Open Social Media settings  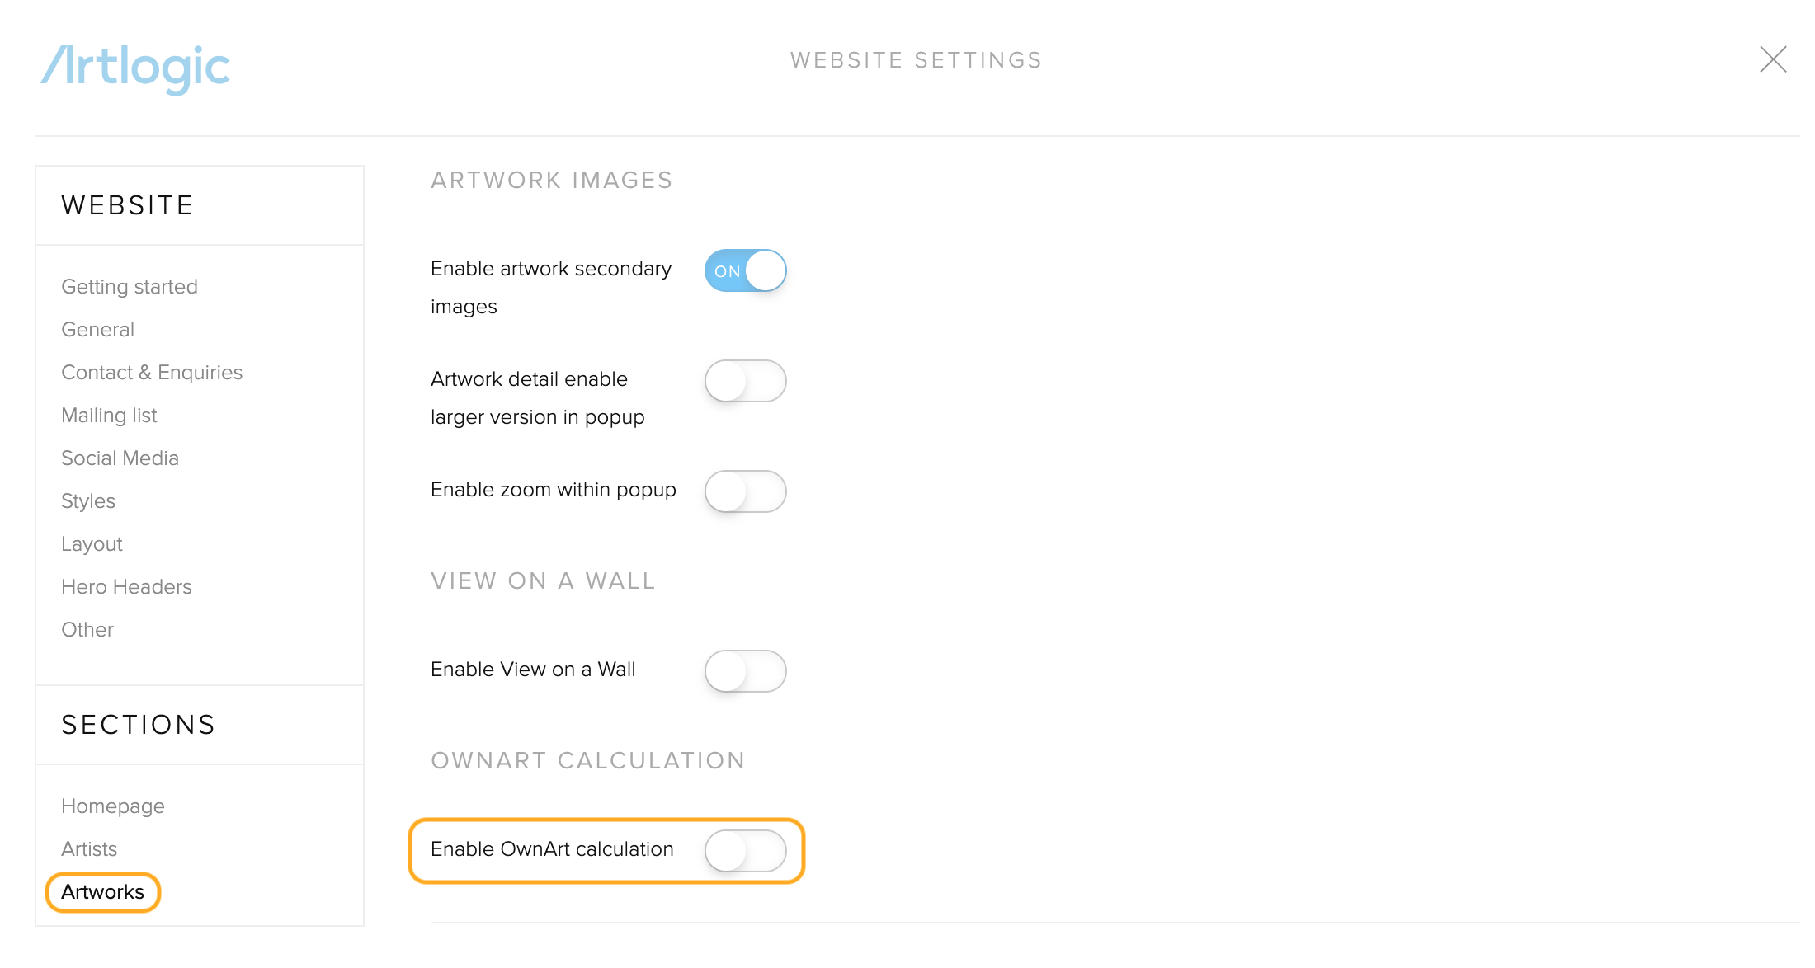point(120,458)
